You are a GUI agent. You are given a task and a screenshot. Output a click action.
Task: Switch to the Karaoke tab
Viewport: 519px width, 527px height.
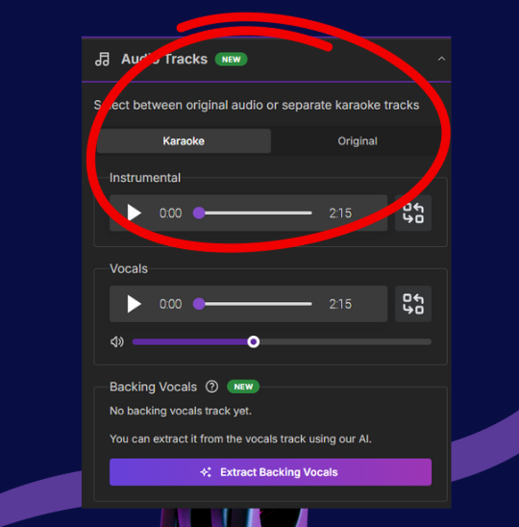point(184,140)
